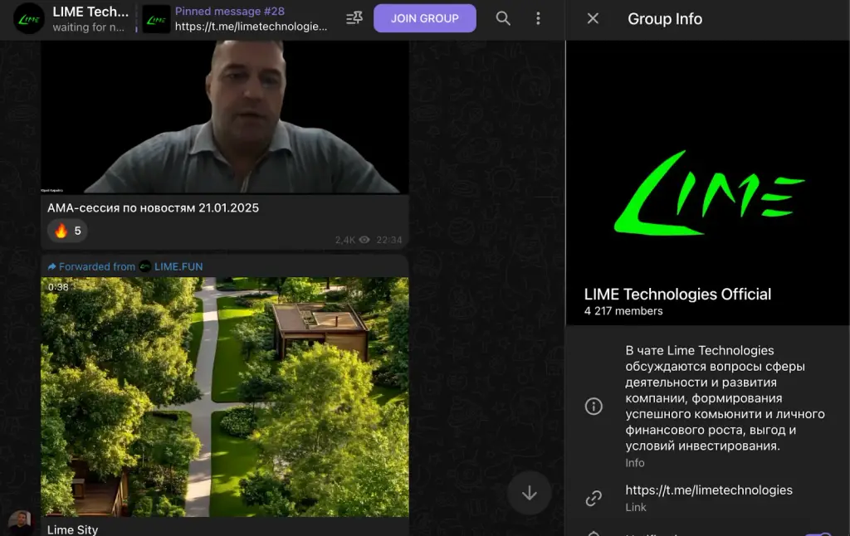The image size is (850, 536).
Task: Click the pinned message LIME thumbnail
Action: pos(156,19)
